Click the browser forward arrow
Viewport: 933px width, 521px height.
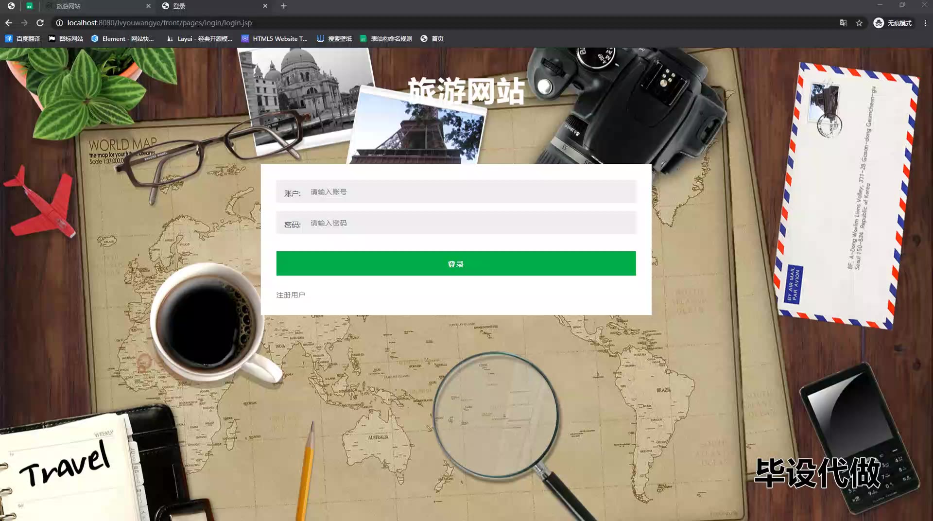pyautogui.click(x=24, y=23)
